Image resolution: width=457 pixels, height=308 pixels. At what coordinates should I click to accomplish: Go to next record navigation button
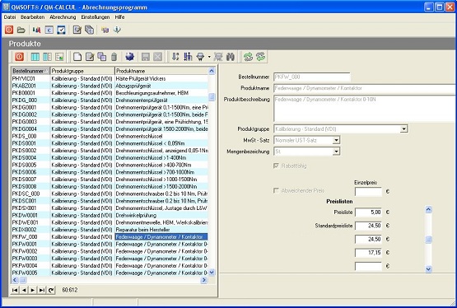[33, 290]
